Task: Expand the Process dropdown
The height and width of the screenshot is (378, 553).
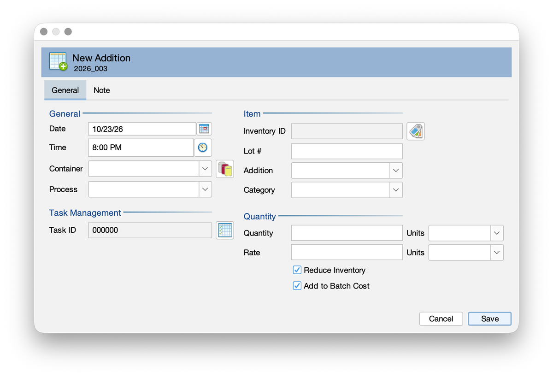Action: coord(206,189)
